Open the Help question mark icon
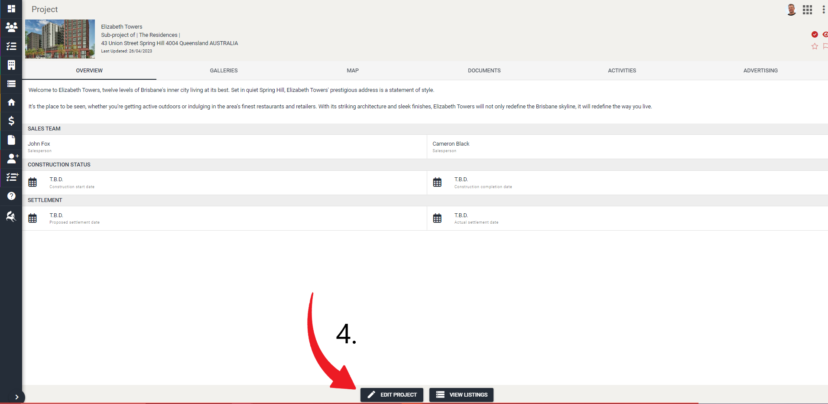 click(11, 196)
